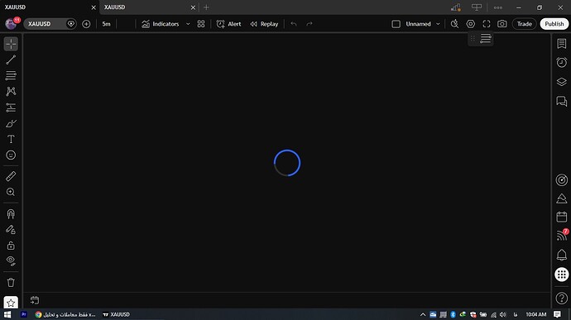Open the emoji icons tool
The width and height of the screenshot is (571, 320).
coord(11,155)
